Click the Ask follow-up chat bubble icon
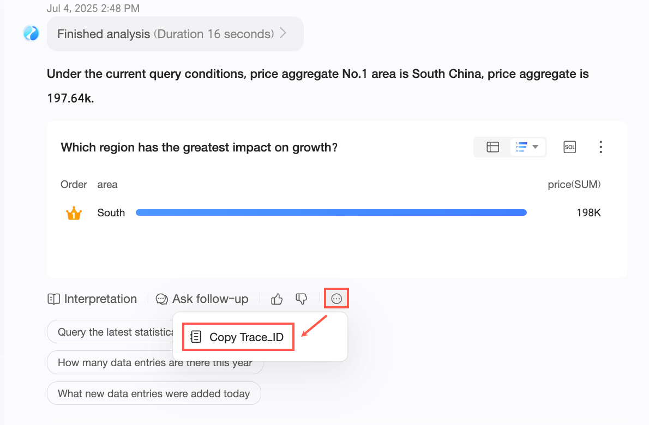Screen dimensions: 649x425 coord(162,299)
